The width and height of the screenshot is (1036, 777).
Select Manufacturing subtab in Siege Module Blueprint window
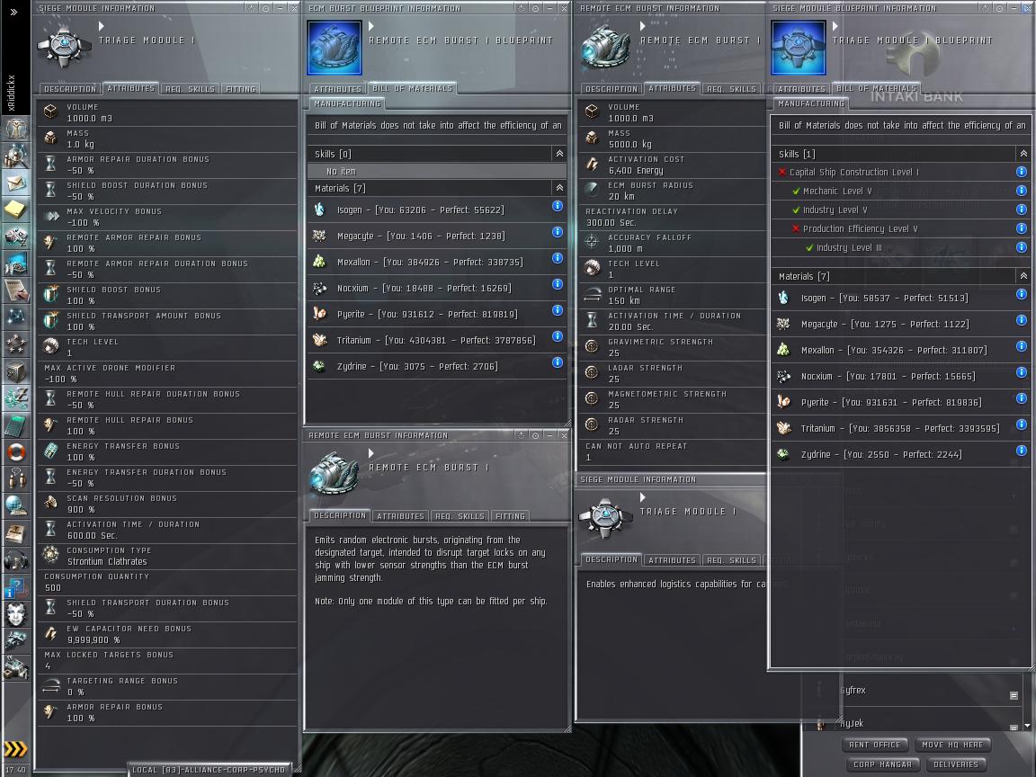click(x=811, y=103)
